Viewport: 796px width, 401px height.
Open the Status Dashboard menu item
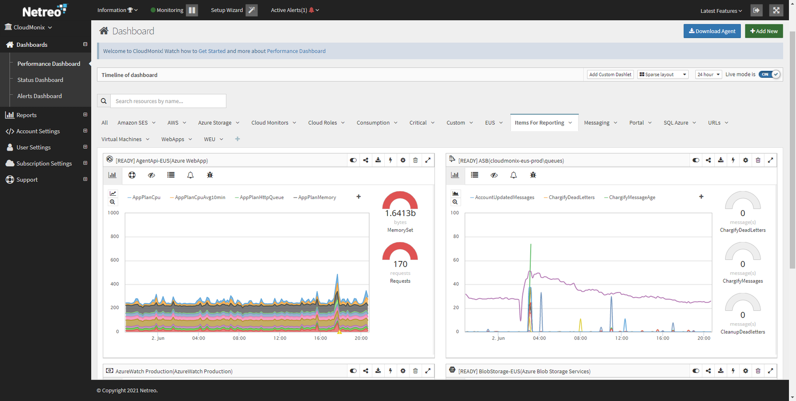40,80
